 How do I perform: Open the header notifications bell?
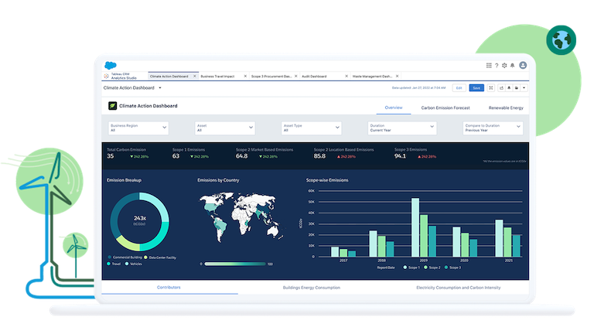(x=512, y=66)
